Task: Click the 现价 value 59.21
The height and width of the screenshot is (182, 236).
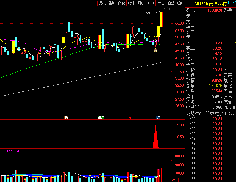Action: coord(217,70)
